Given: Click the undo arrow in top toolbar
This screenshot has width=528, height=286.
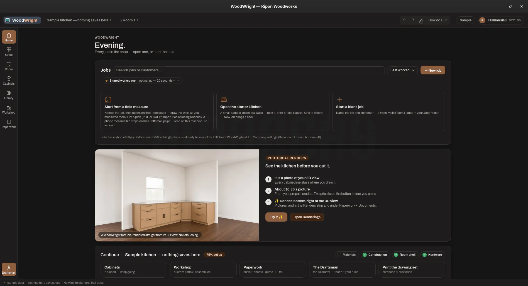Looking at the screenshot, I should tap(404, 20).
